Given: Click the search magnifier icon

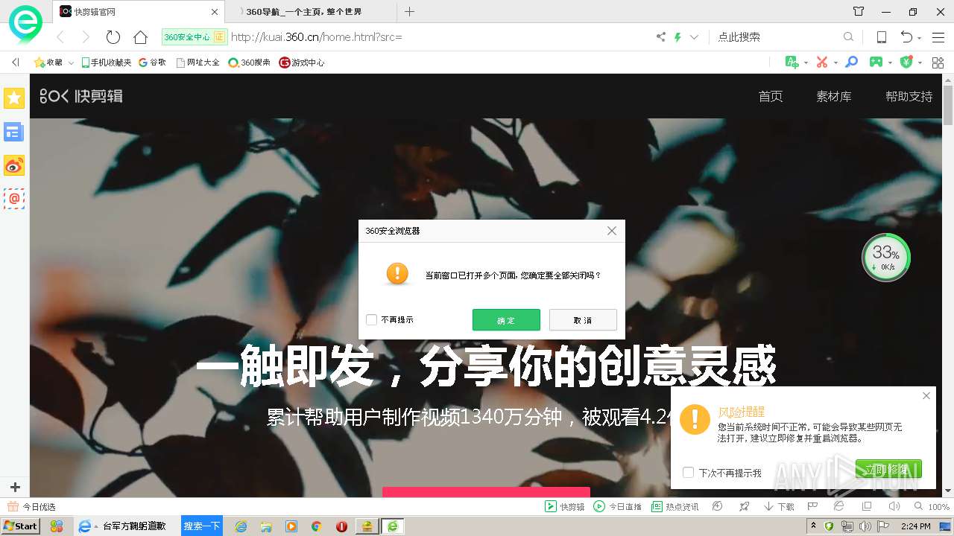Looking at the screenshot, I should (x=848, y=36).
